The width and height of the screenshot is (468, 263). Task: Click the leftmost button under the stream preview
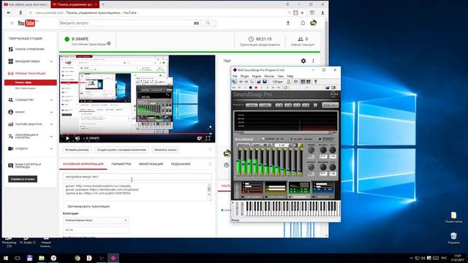[x=77, y=150]
